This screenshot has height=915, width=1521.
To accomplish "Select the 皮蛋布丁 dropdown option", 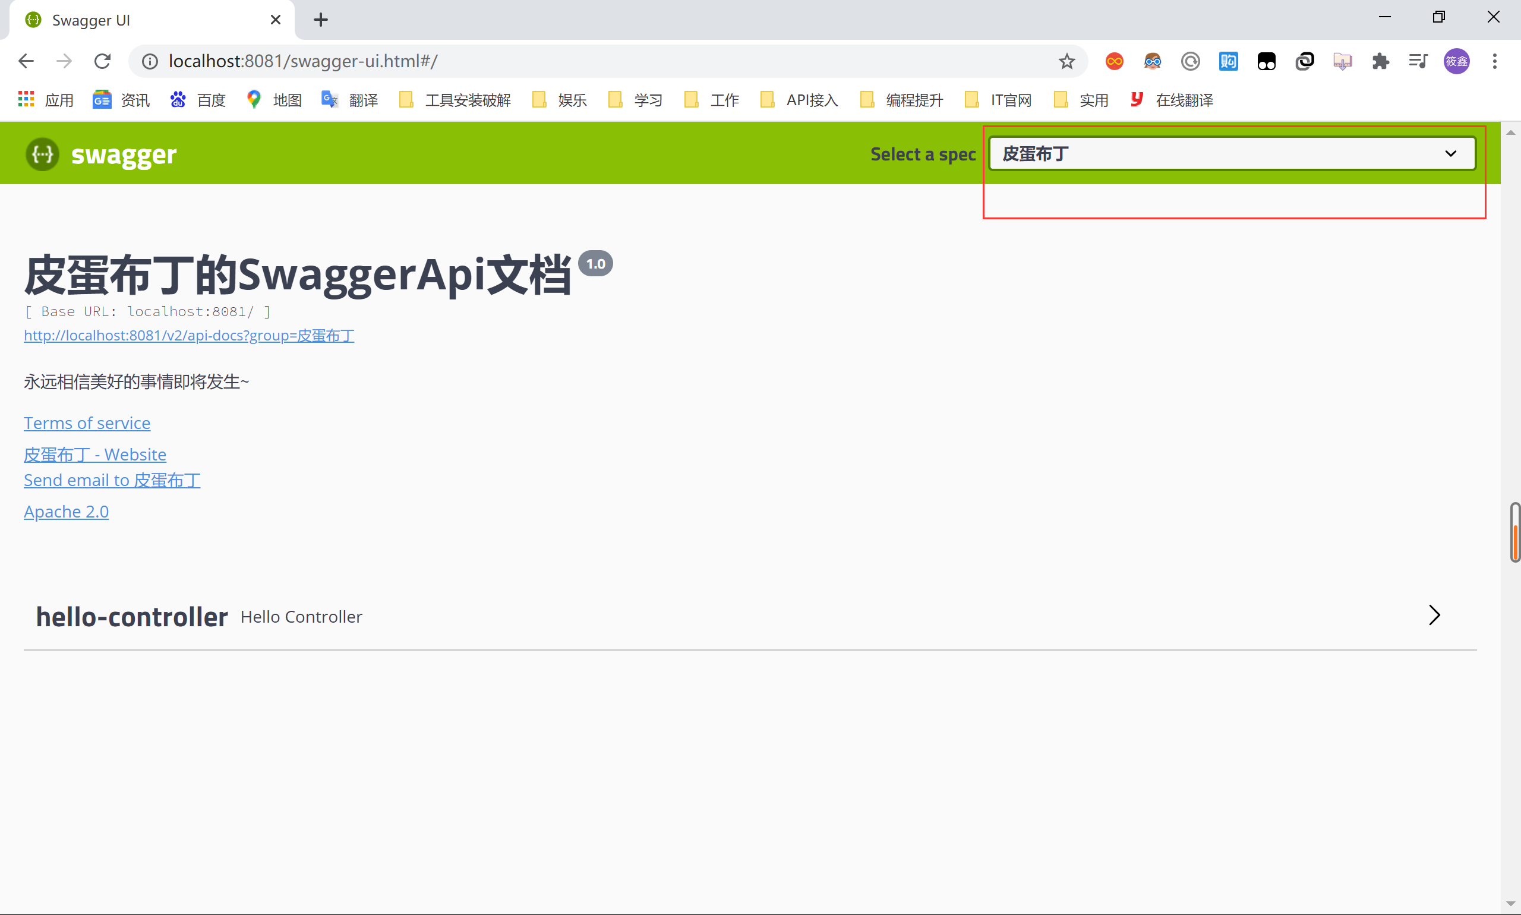I will click(x=1231, y=152).
